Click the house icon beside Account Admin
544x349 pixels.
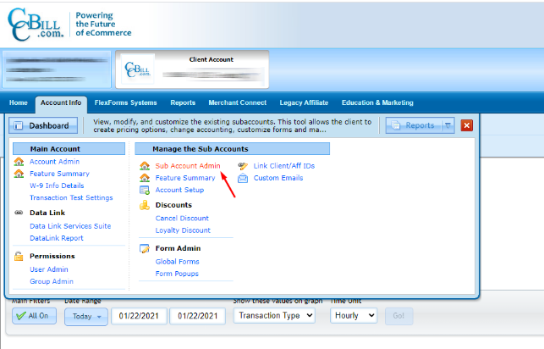click(19, 162)
